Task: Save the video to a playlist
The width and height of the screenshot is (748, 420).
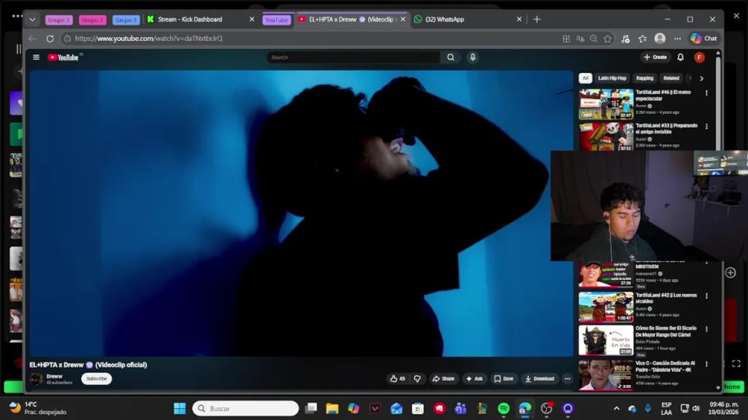Action: click(x=504, y=379)
